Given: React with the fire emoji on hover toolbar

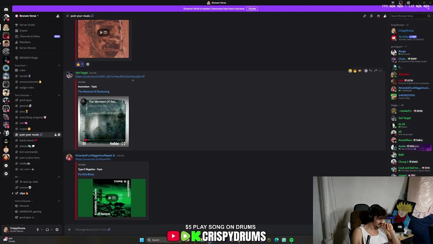Looking at the screenshot, I should tap(355, 71).
